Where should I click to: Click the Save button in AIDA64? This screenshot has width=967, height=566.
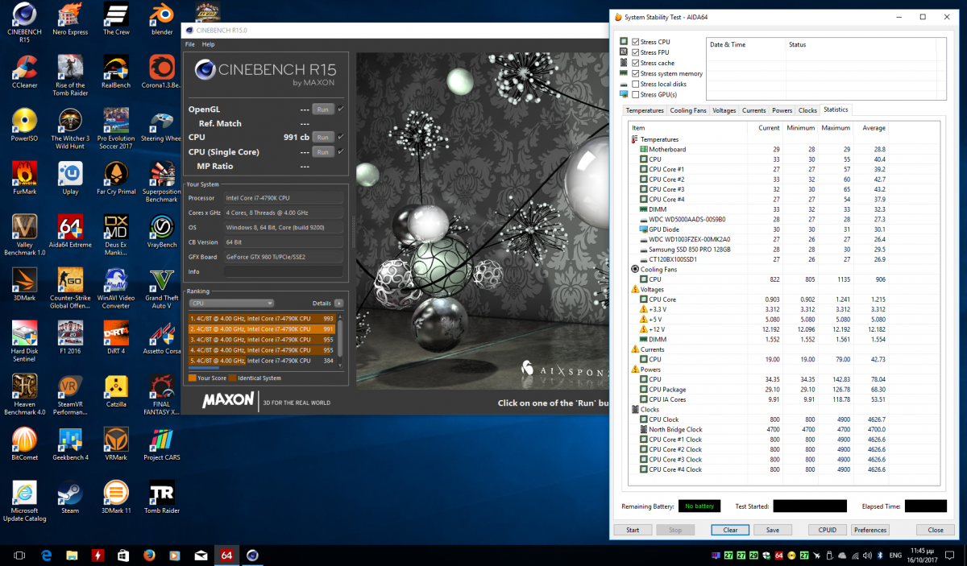pos(773,530)
